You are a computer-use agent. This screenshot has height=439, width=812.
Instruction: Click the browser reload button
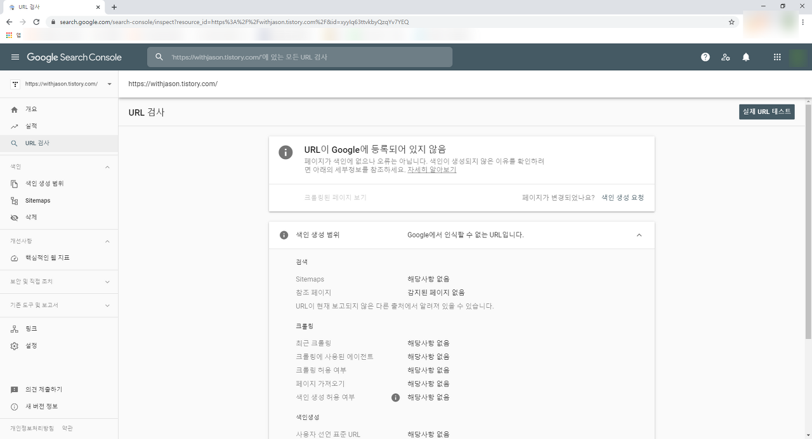click(36, 22)
